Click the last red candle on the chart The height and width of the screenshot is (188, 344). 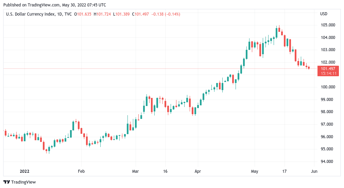point(309,68)
